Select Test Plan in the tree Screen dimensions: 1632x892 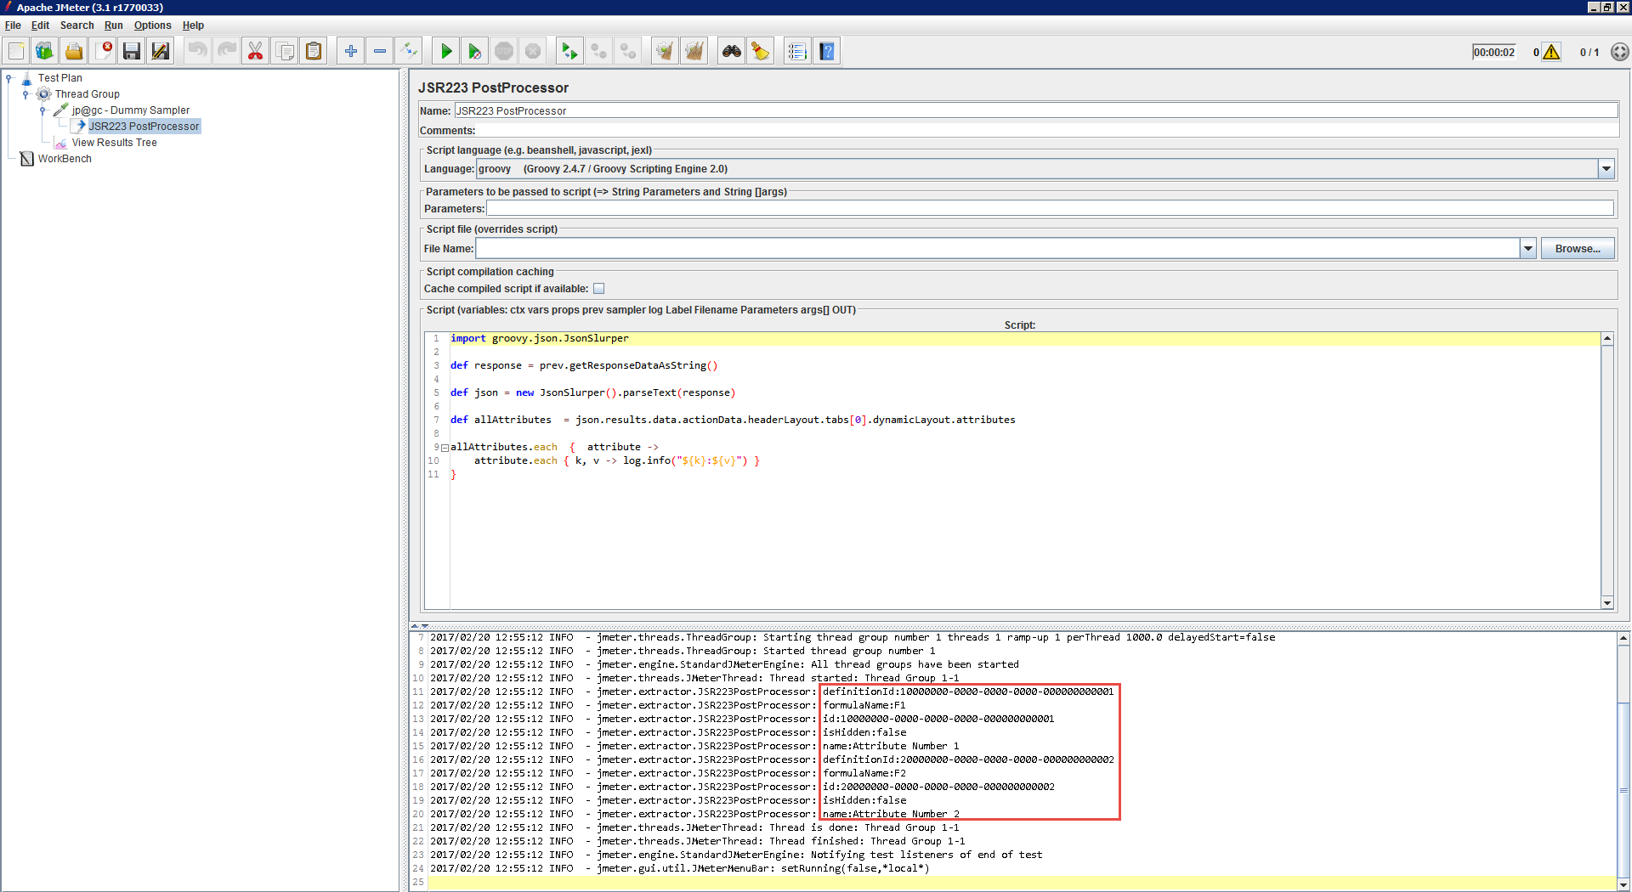[x=59, y=78]
